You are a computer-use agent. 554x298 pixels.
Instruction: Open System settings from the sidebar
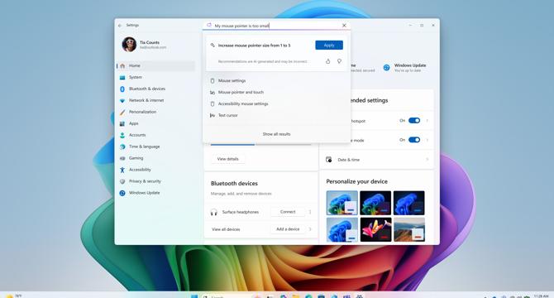tap(155, 77)
